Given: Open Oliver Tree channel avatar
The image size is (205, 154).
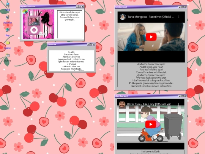Looking at the screenshot, I should 122,104.
